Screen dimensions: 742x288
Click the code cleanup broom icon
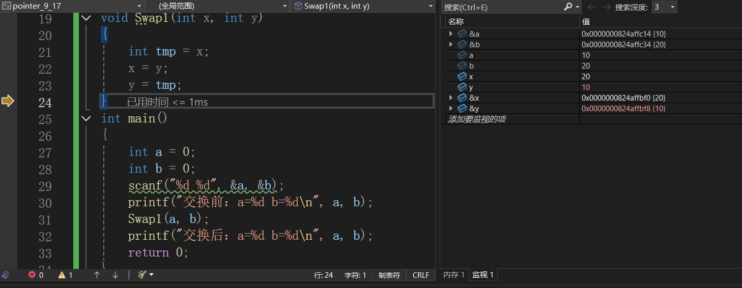click(142, 274)
